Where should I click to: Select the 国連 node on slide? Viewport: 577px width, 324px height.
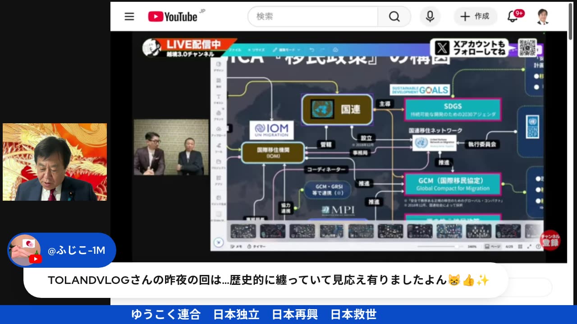click(337, 109)
